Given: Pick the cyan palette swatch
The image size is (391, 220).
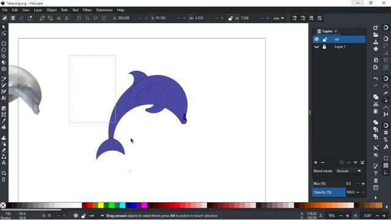Looking at the screenshot, I should (x=122, y=205).
